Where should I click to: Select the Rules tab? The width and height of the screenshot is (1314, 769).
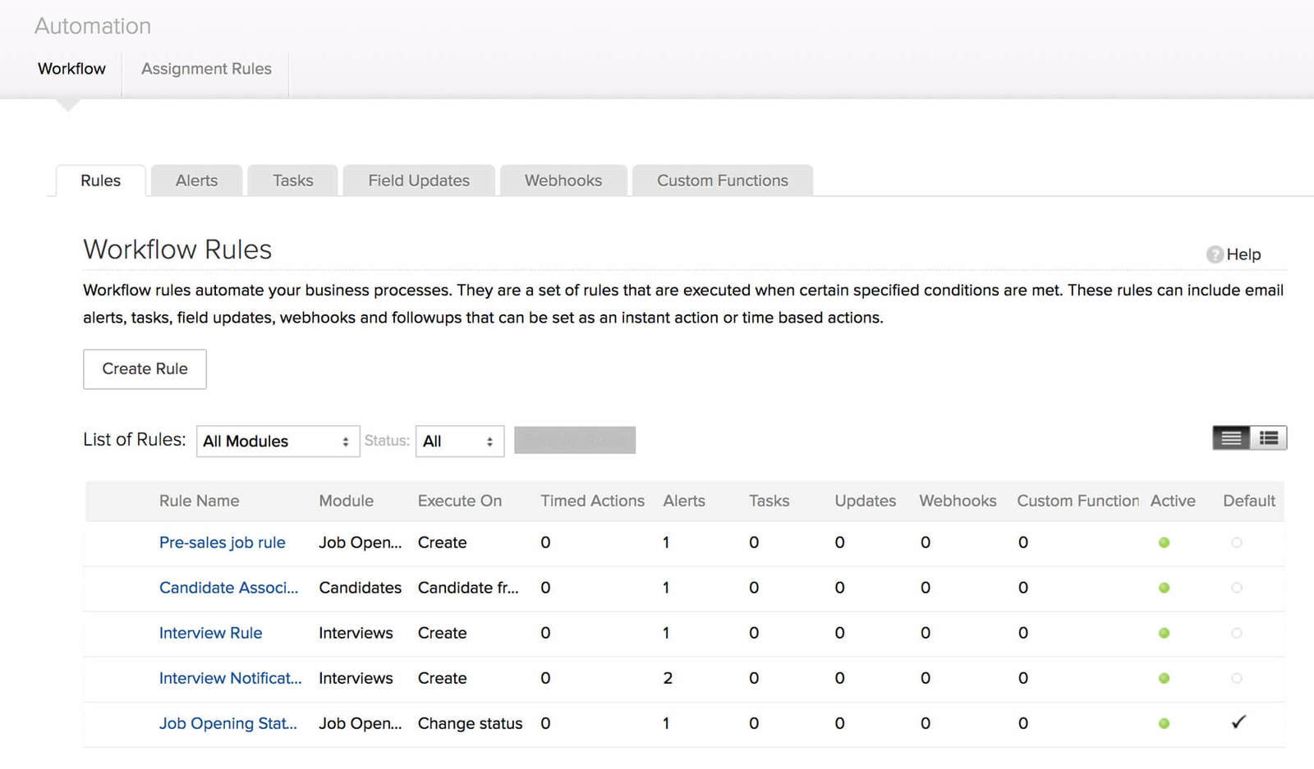coord(100,181)
